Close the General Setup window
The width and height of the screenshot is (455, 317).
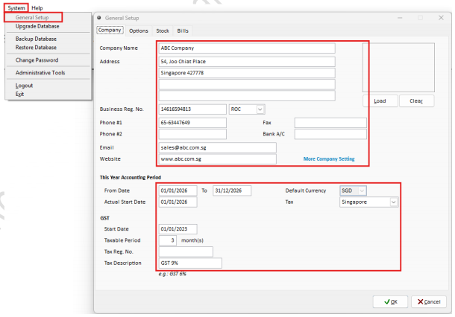(441, 18)
